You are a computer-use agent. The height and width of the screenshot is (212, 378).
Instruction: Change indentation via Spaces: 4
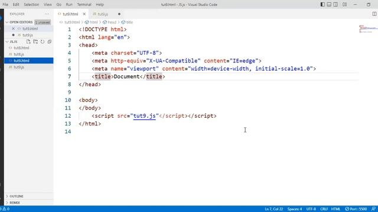295,209
